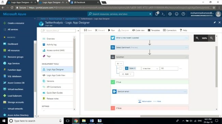
Task: Open portal settings gear
Action: pyautogui.click(x=170, y=14)
